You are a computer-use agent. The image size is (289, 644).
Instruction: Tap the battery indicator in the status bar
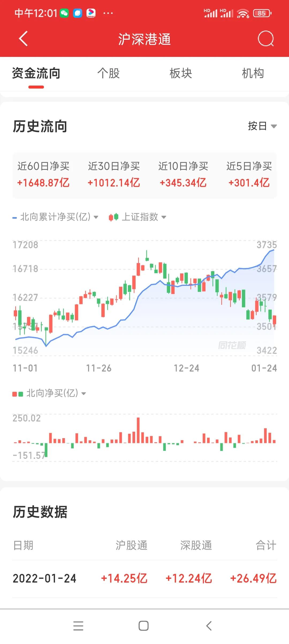click(x=262, y=13)
